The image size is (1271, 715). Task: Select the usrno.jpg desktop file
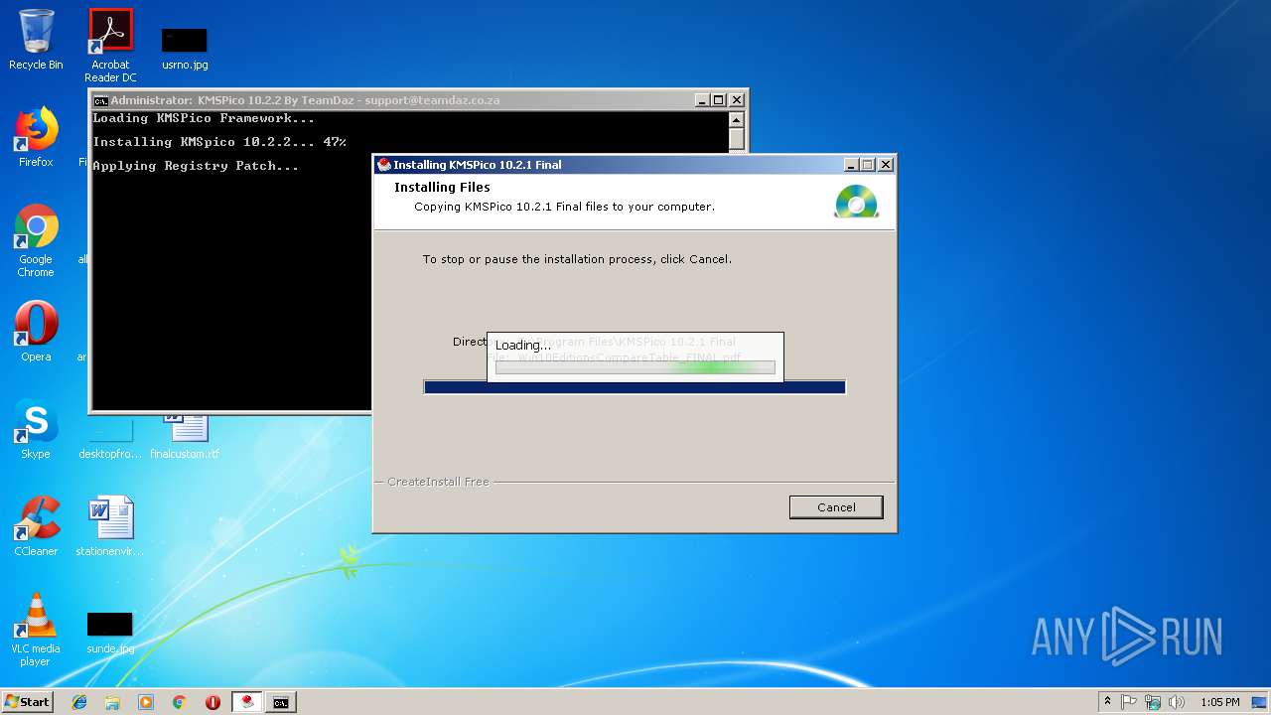click(185, 48)
